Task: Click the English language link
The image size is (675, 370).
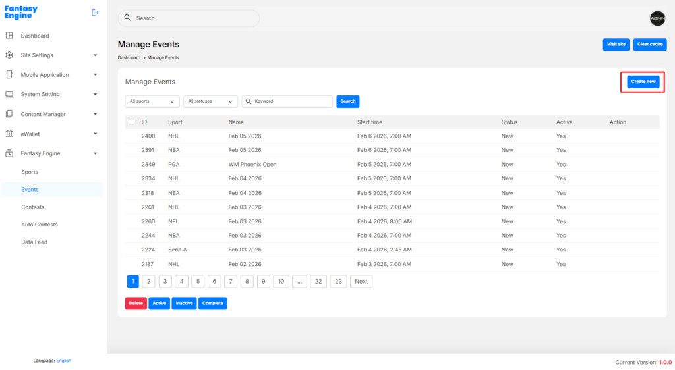Action: (x=63, y=361)
